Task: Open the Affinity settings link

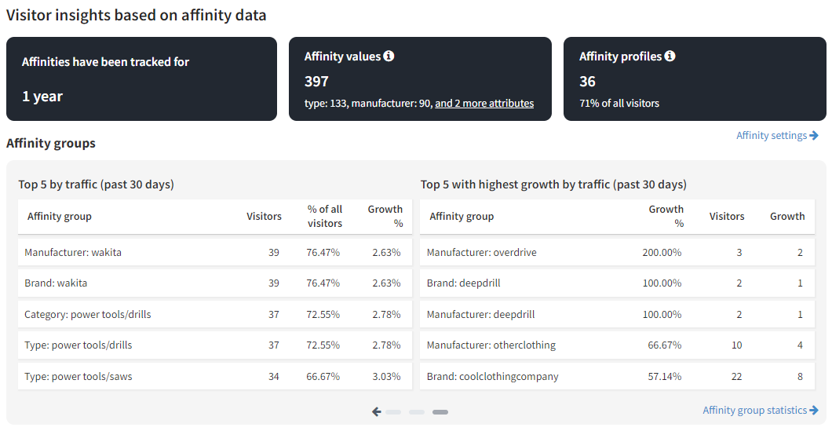Action: 772,136
